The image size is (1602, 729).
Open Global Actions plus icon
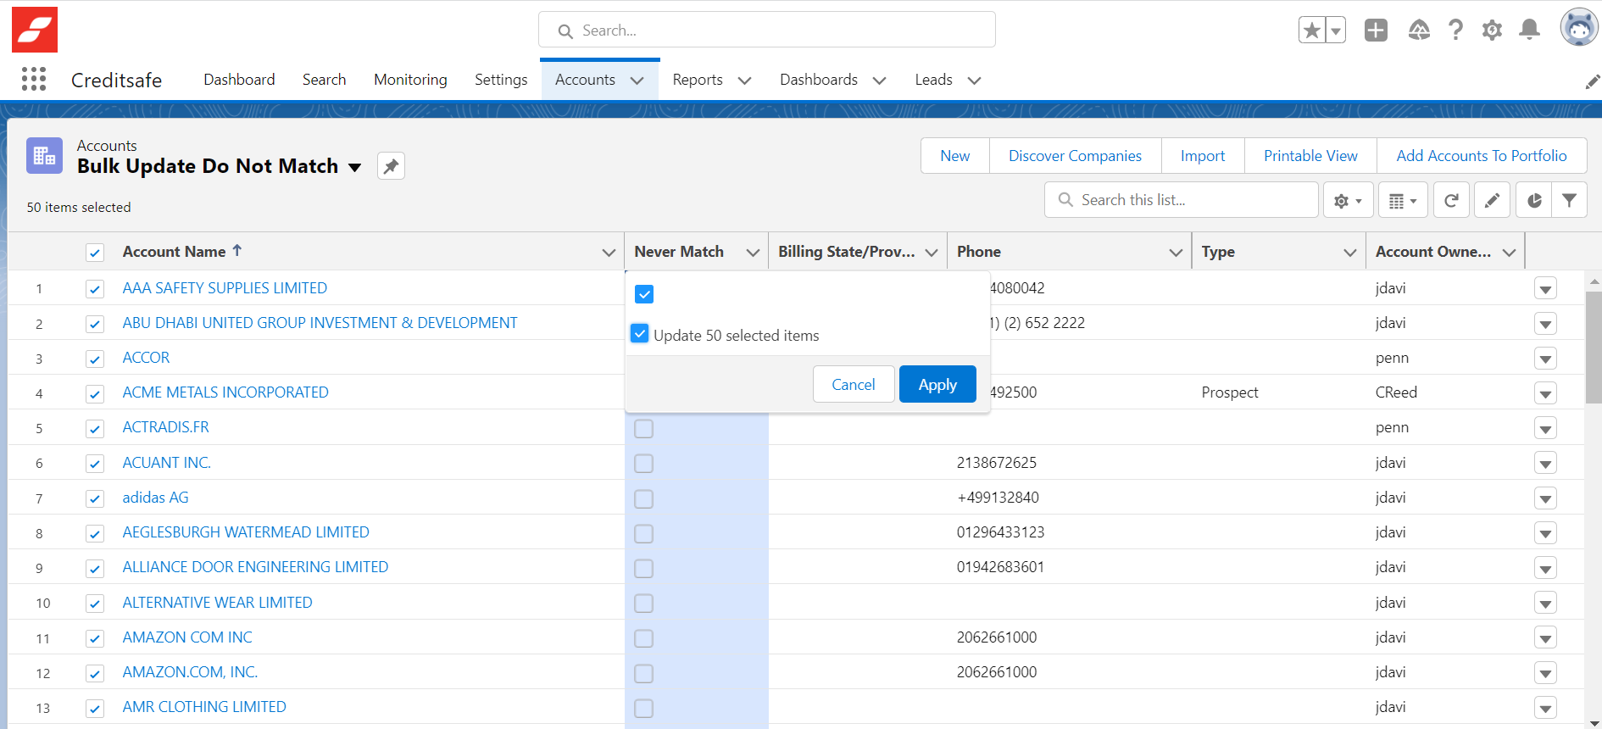[x=1376, y=31]
